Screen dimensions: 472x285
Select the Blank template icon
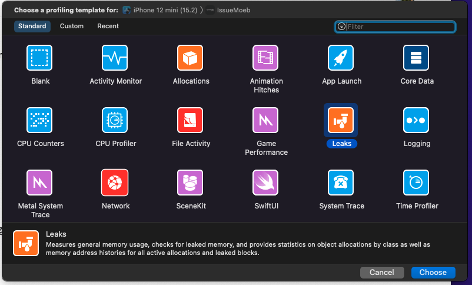click(39, 58)
